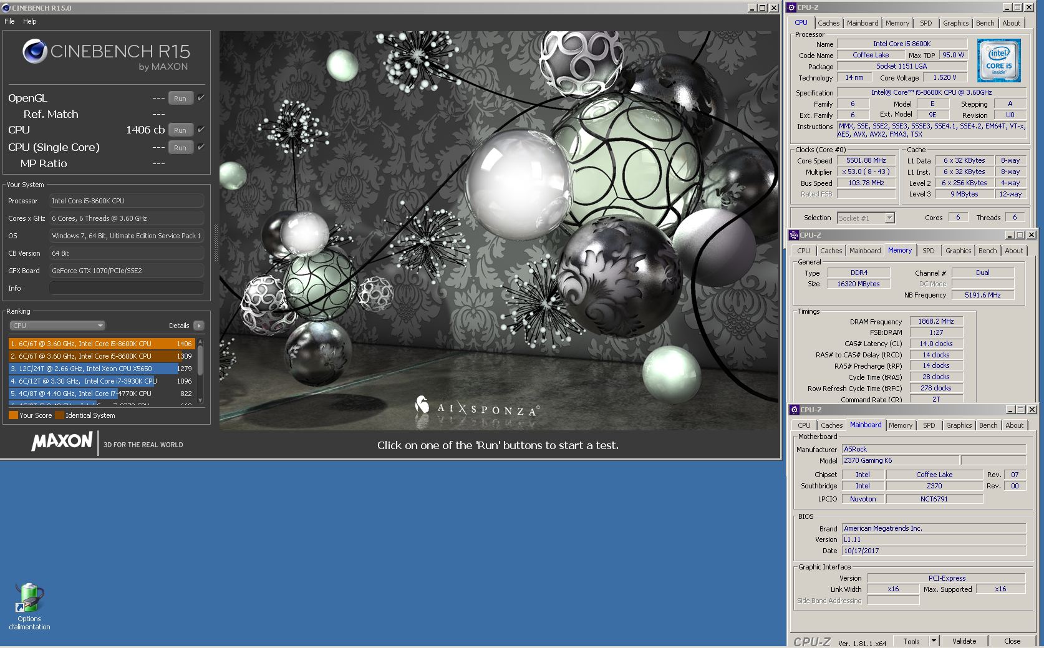Screen dimensions: 1044x648
Task: Click the Intel Core i5 badge
Action: click(x=999, y=60)
